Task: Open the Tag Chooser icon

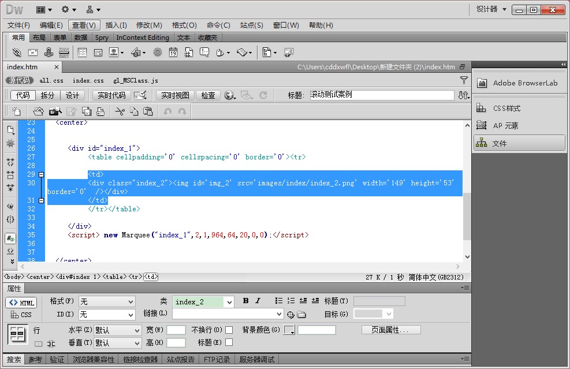Action: [x=289, y=53]
